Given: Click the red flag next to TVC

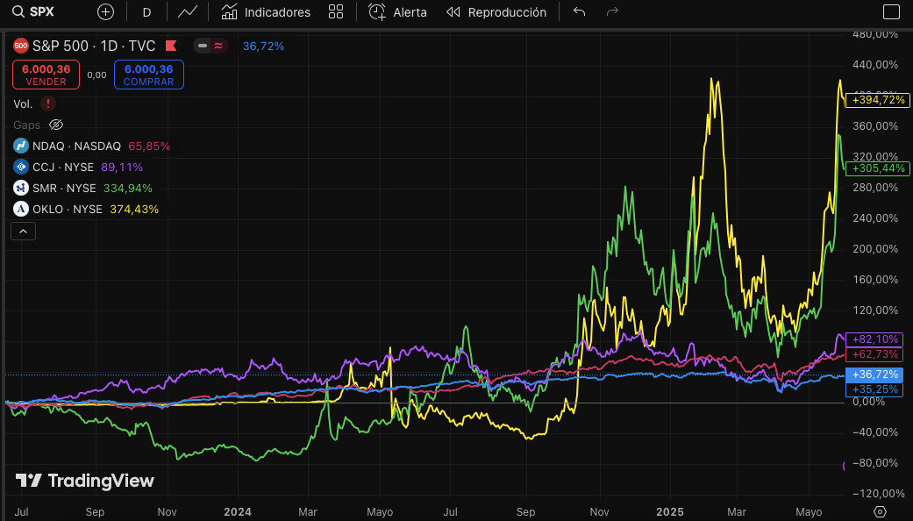Looking at the screenshot, I should (172, 46).
